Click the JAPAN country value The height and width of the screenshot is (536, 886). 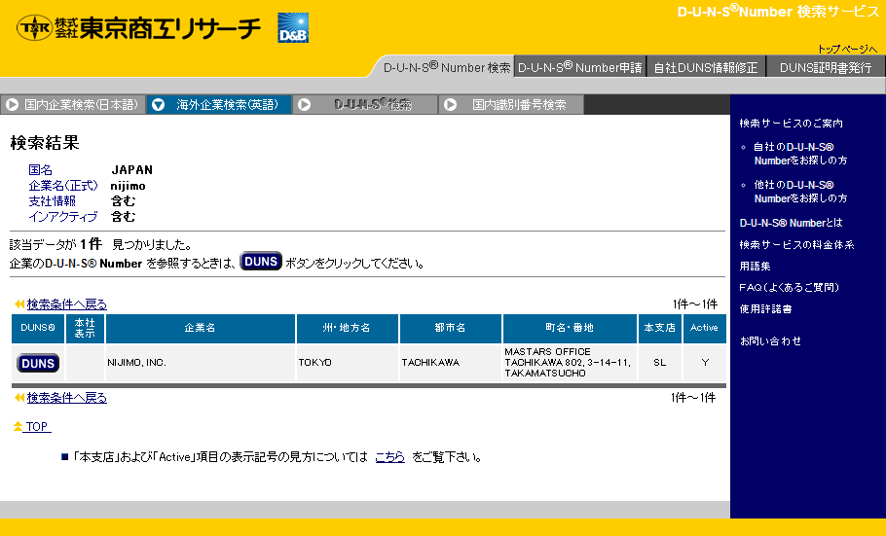[131, 170]
